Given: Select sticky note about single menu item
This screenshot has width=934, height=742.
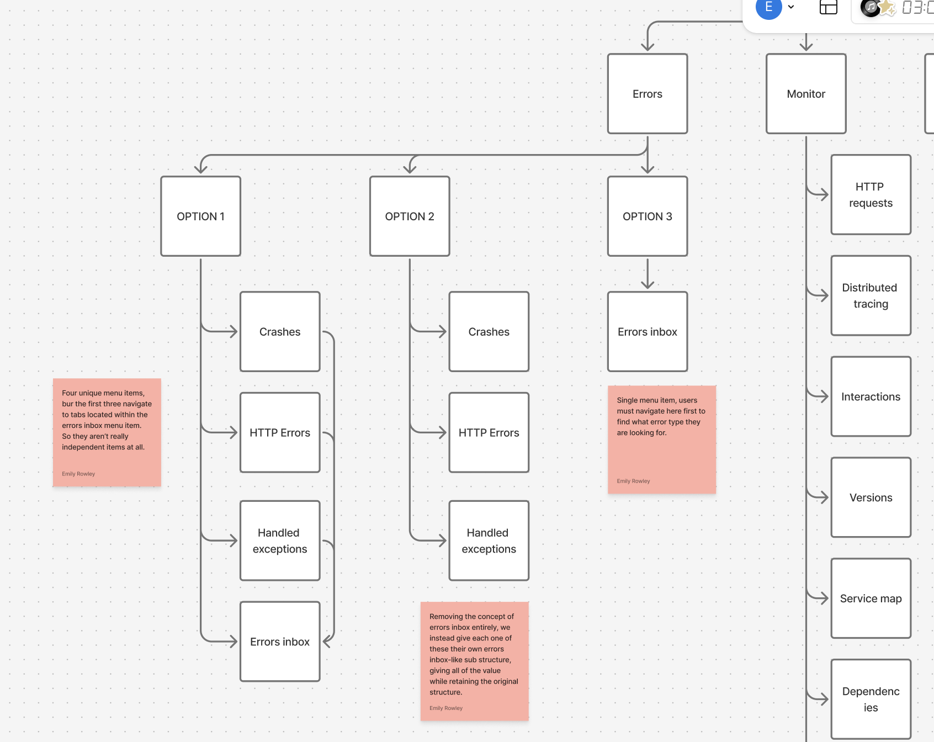Looking at the screenshot, I should point(662,439).
